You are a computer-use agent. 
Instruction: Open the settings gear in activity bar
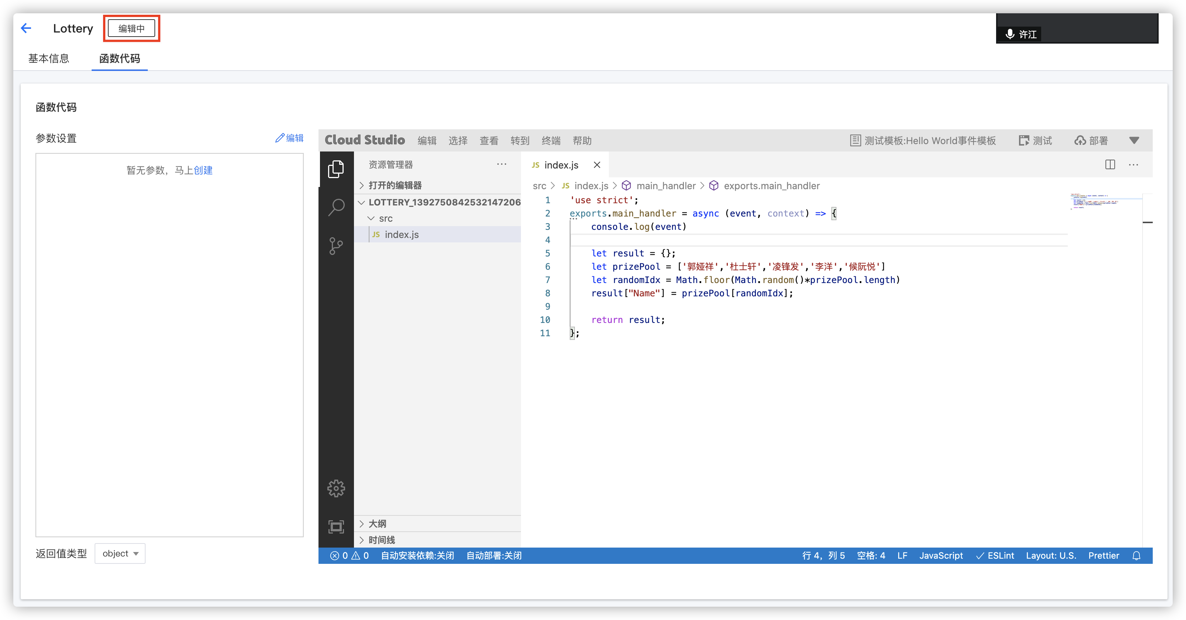point(336,488)
